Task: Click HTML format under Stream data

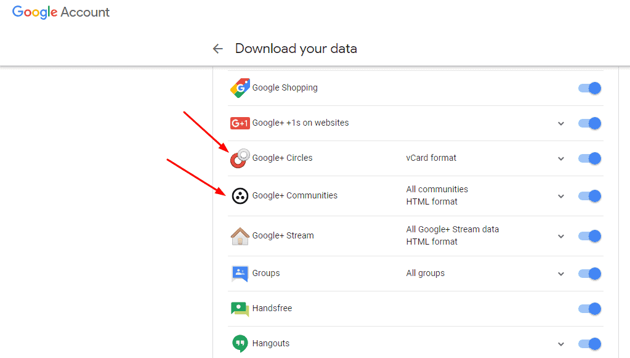Action: (x=432, y=242)
